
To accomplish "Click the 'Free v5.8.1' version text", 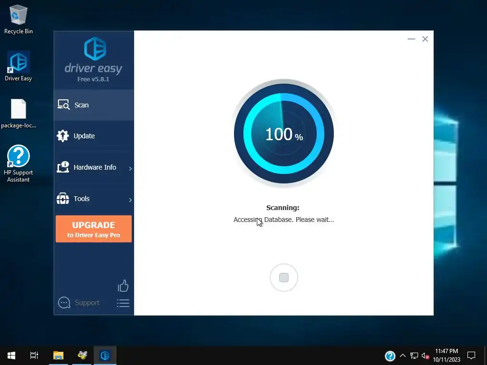I will pyautogui.click(x=93, y=79).
